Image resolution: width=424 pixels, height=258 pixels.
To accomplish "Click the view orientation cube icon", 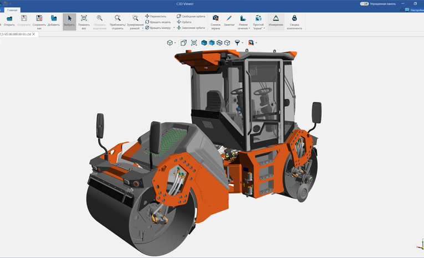I will pyautogui.click(x=170, y=43).
